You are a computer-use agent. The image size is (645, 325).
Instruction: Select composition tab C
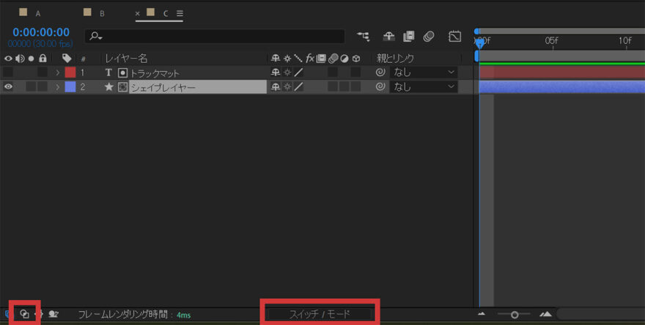(x=166, y=14)
